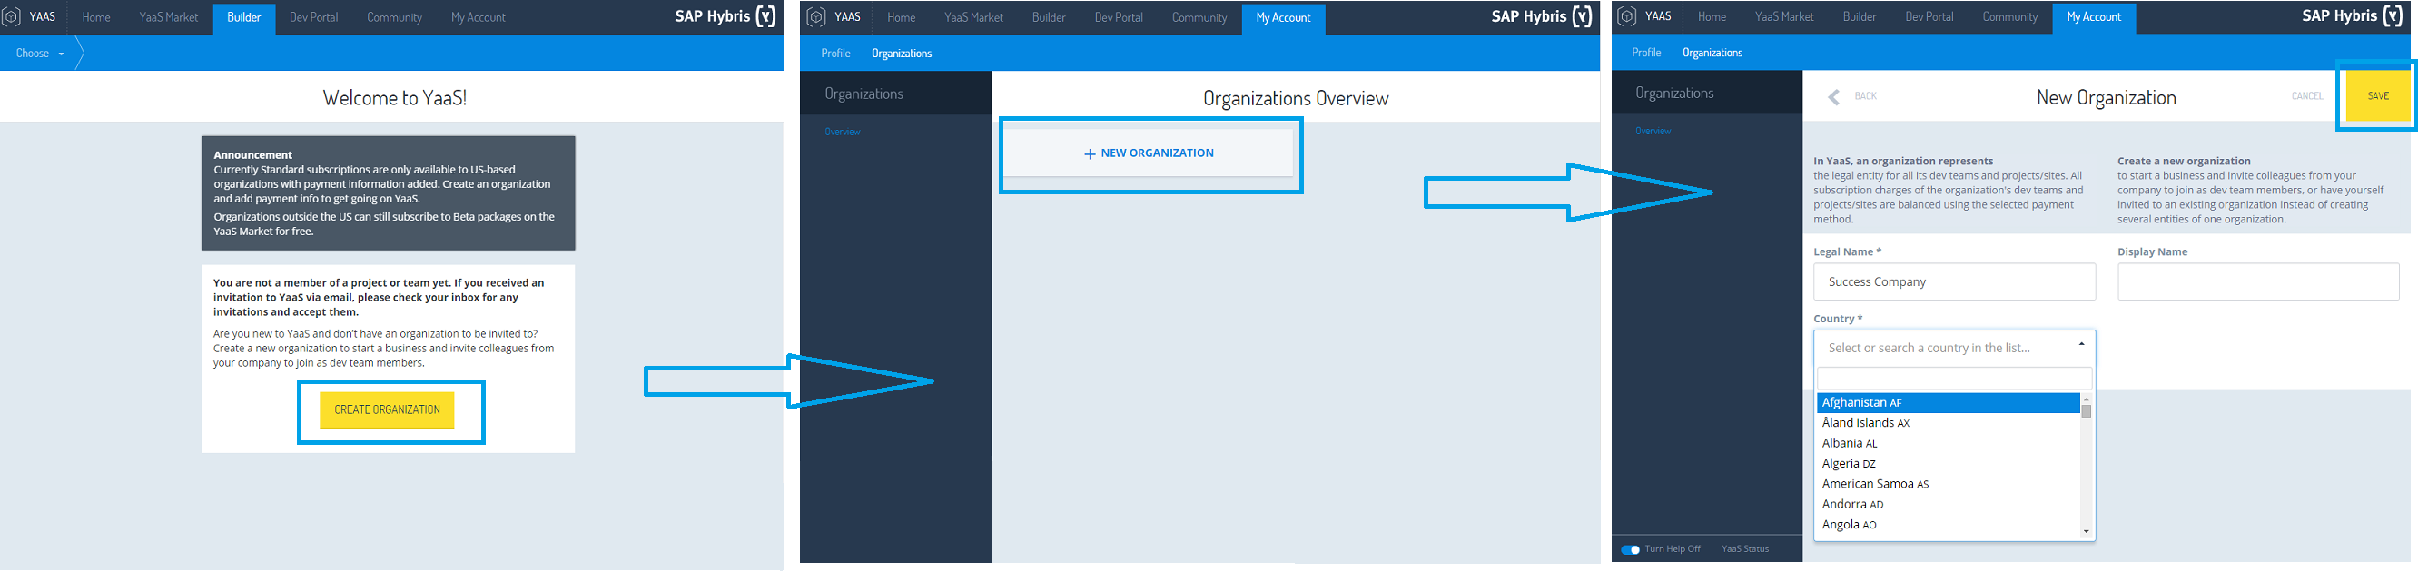Open the YaaS Status link
This screenshot has width=2418, height=572.
click(1745, 549)
